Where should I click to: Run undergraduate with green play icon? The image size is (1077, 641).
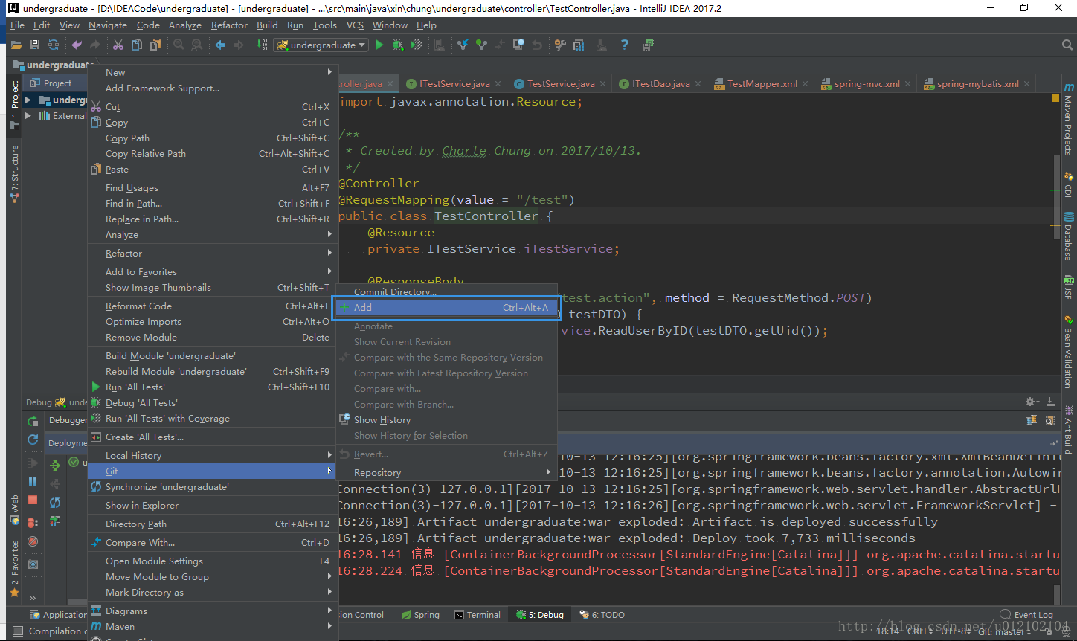pos(379,45)
